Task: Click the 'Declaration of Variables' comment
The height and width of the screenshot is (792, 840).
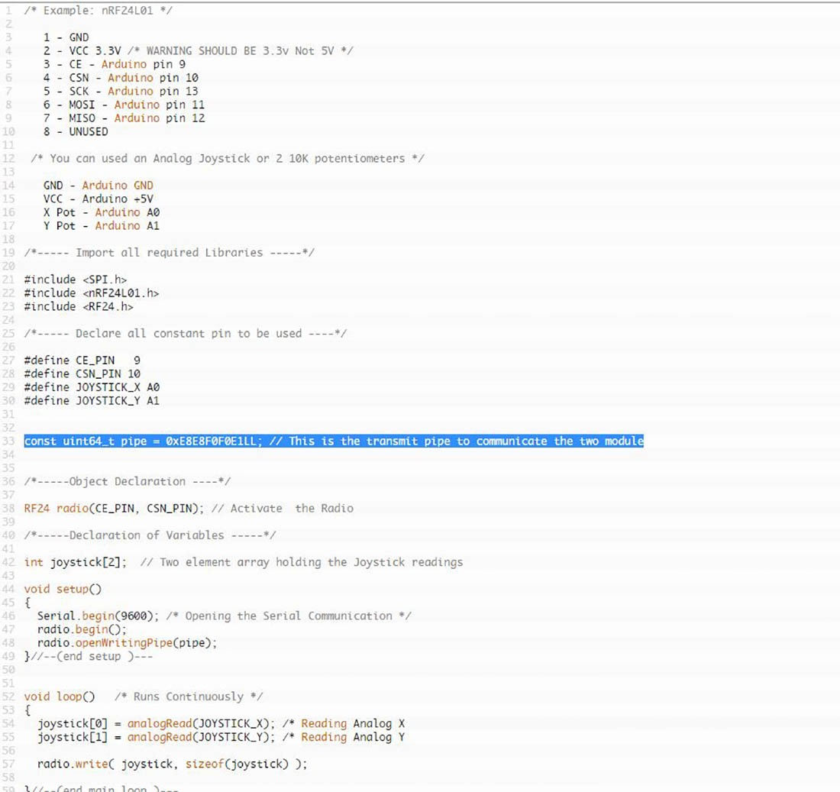Action: [x=150, y=535]
